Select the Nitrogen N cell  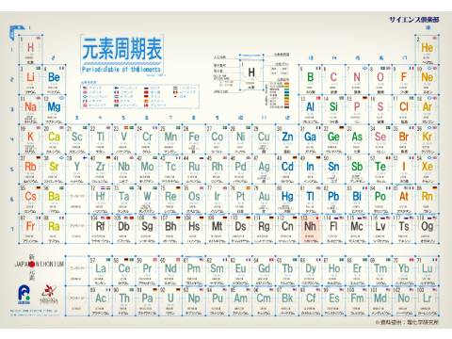357,80
